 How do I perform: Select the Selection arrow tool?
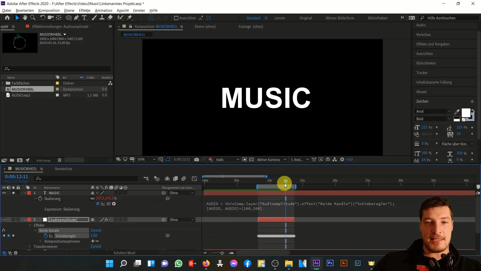(17, 18)
